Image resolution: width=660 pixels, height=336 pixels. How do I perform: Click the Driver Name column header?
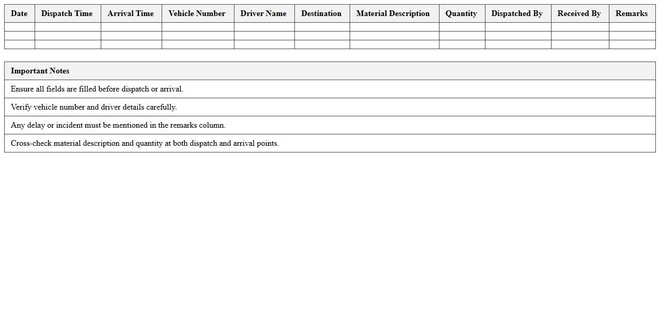point(263,13)
